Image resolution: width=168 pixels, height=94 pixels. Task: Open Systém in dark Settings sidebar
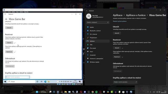pyautogui.click(x=98, y=27)
